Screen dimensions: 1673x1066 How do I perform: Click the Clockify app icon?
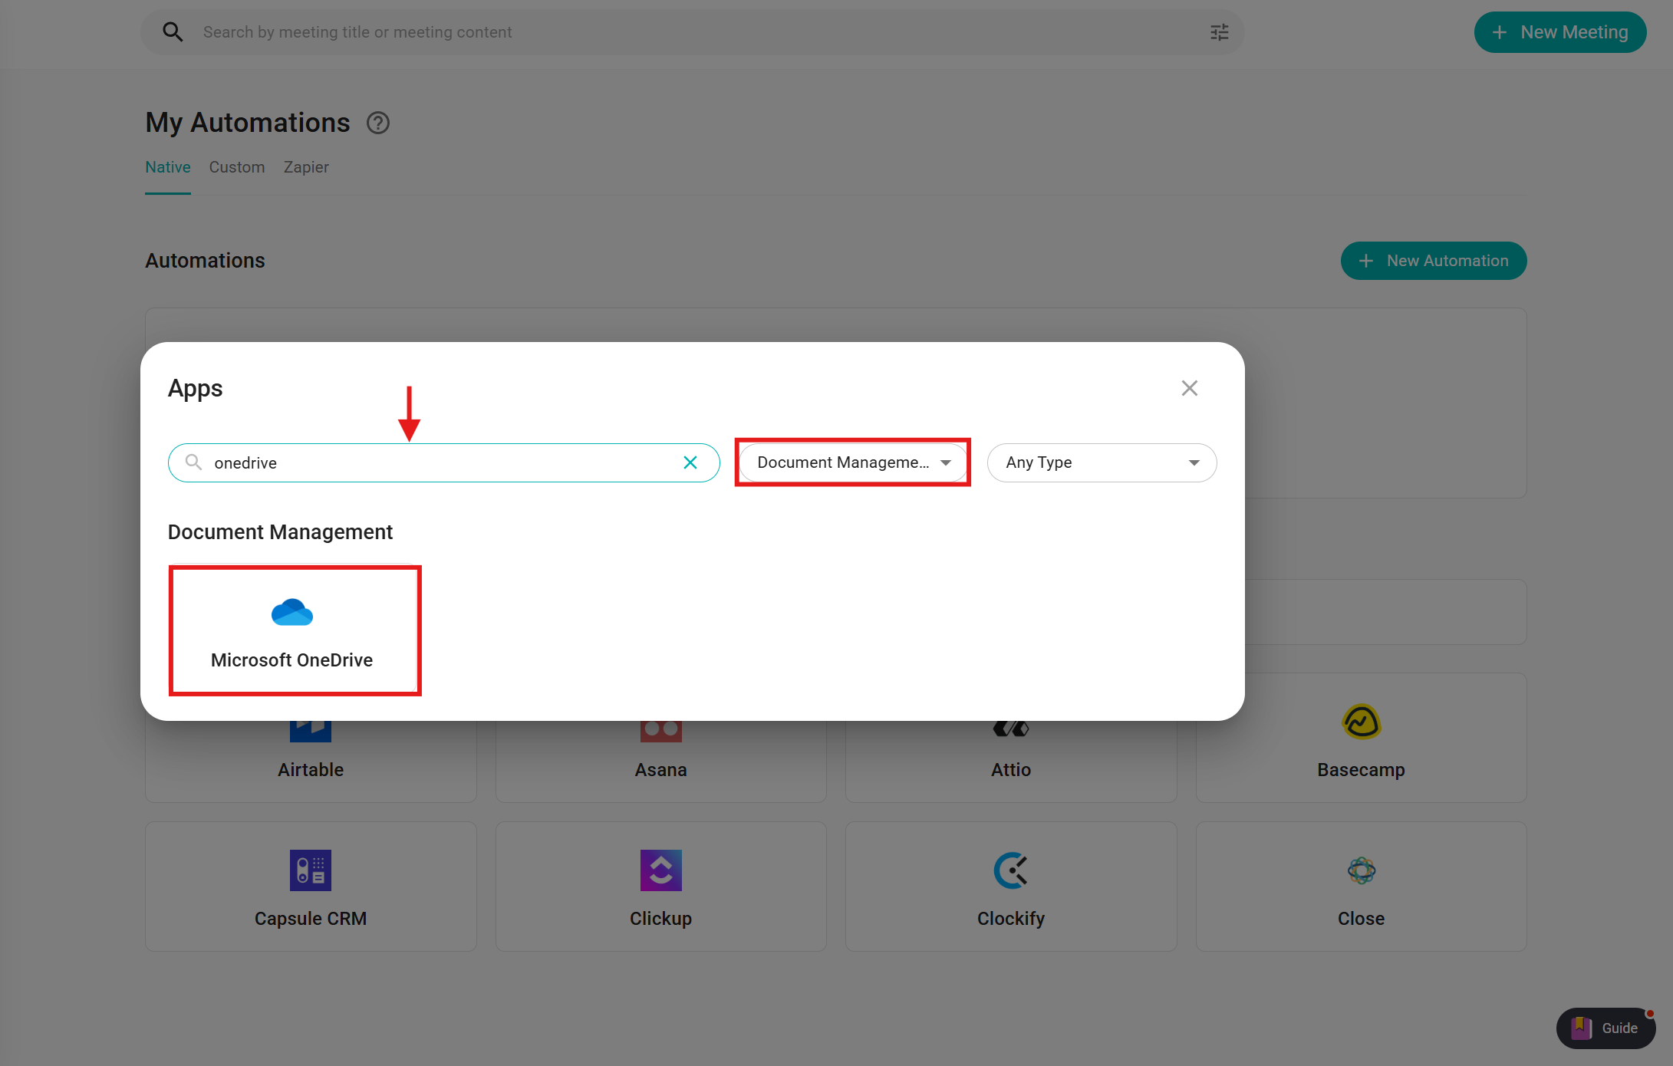click(1010, 870)
